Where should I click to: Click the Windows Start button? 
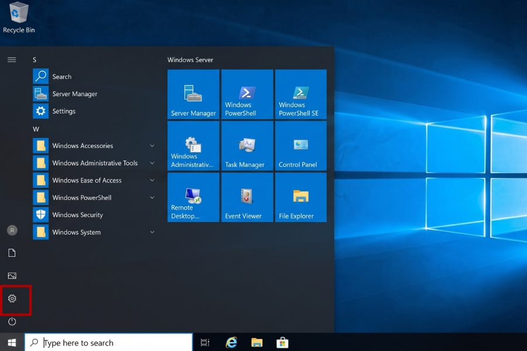[x=12, y=342]
